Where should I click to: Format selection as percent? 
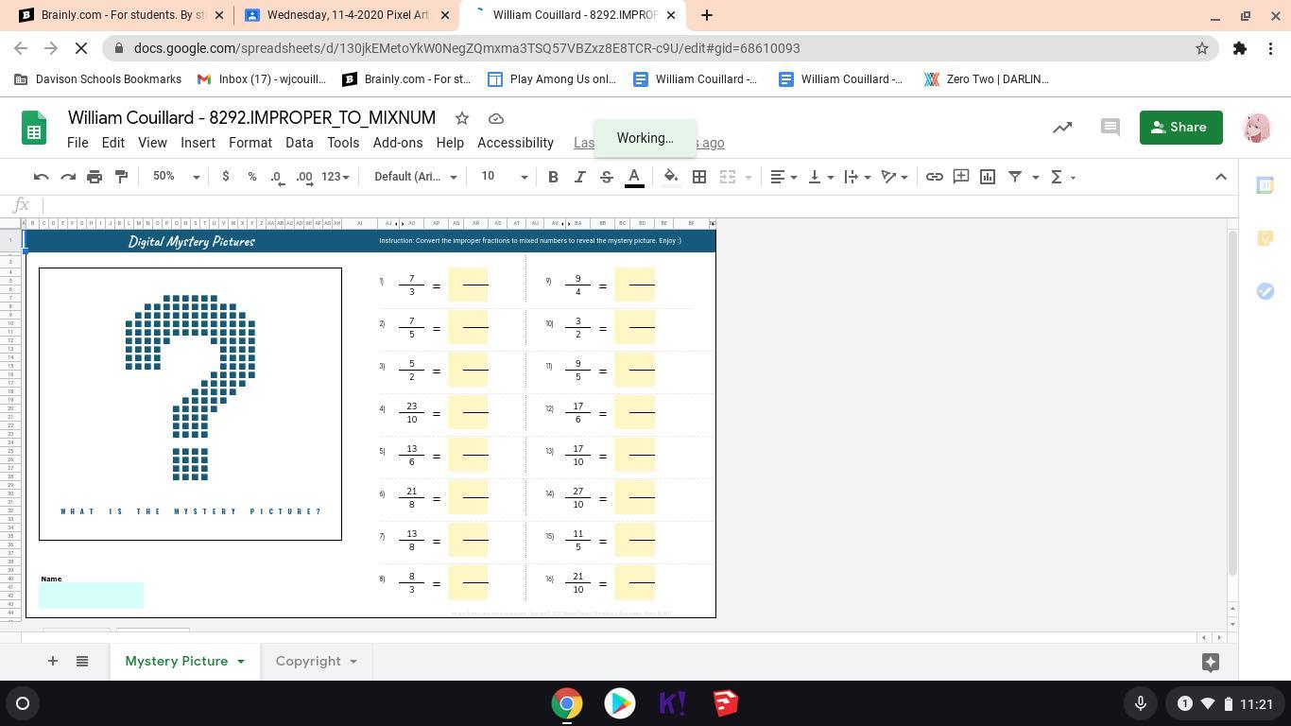coord(251,177)
